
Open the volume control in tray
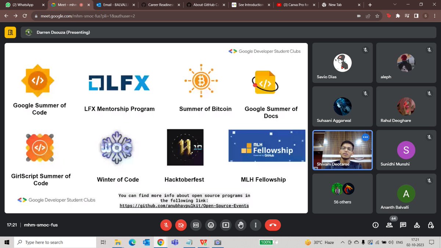(391, 242)
